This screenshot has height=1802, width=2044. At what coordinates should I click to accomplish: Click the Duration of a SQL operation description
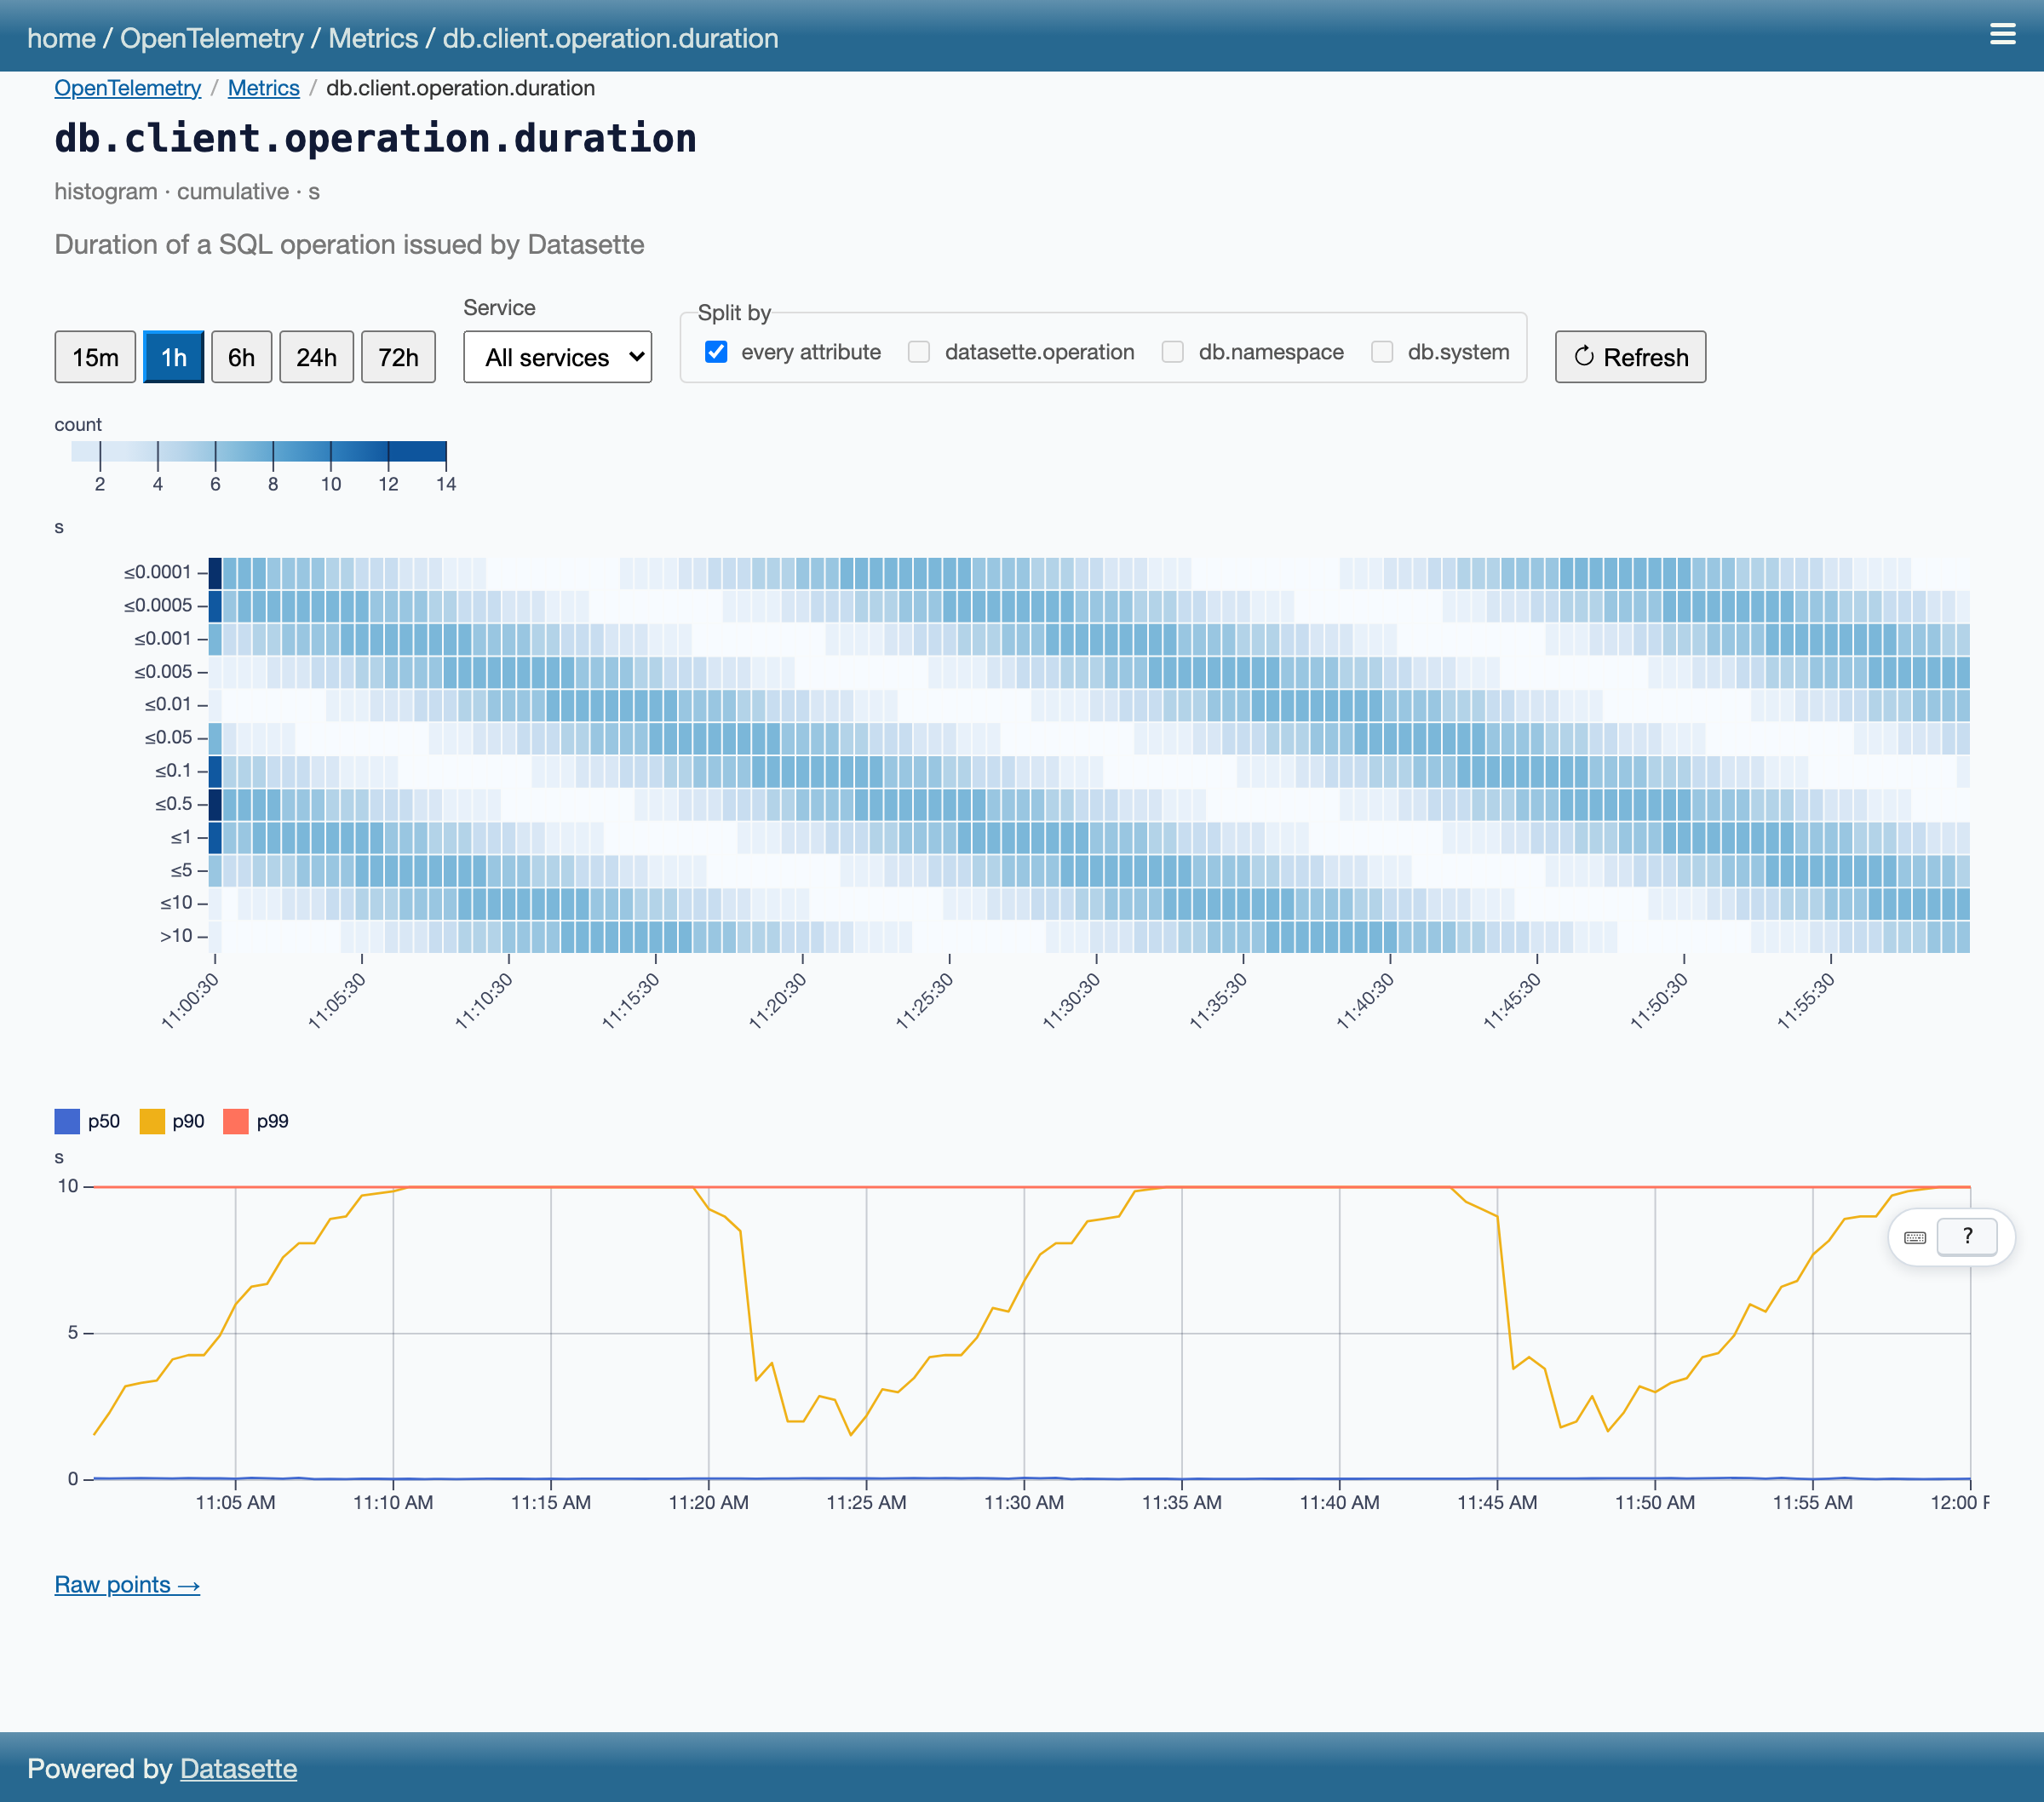349,244
